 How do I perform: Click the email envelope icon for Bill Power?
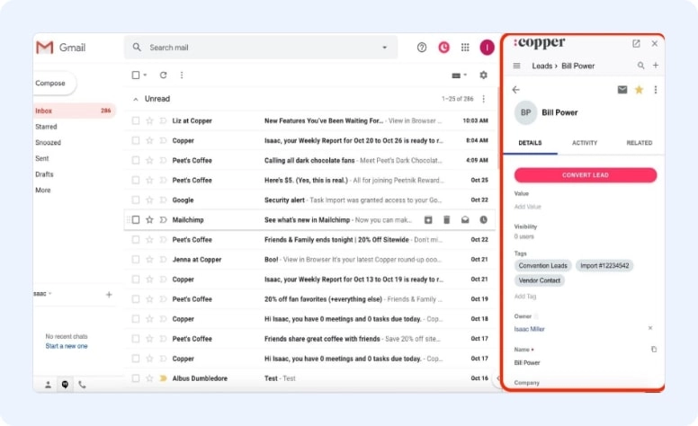(x=622, y=90)
